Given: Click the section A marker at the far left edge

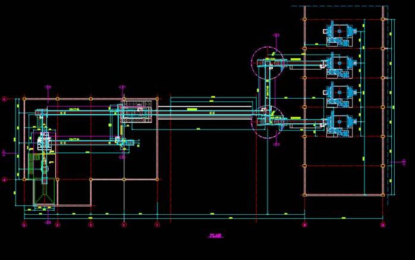Looking at the screenshot, I should [4, 153].
